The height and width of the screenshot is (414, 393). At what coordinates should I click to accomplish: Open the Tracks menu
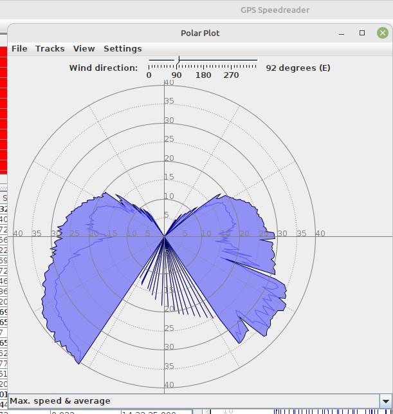50,48
